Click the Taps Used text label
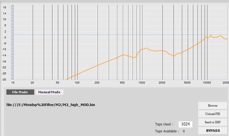Image resolution: width=229 pixels, height=136 pixels. click(164, 124)
